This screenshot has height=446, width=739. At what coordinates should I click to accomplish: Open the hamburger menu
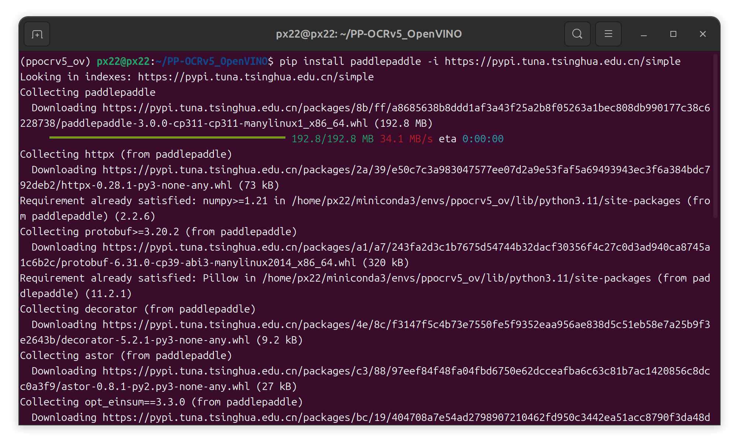[x=608, y=34]
